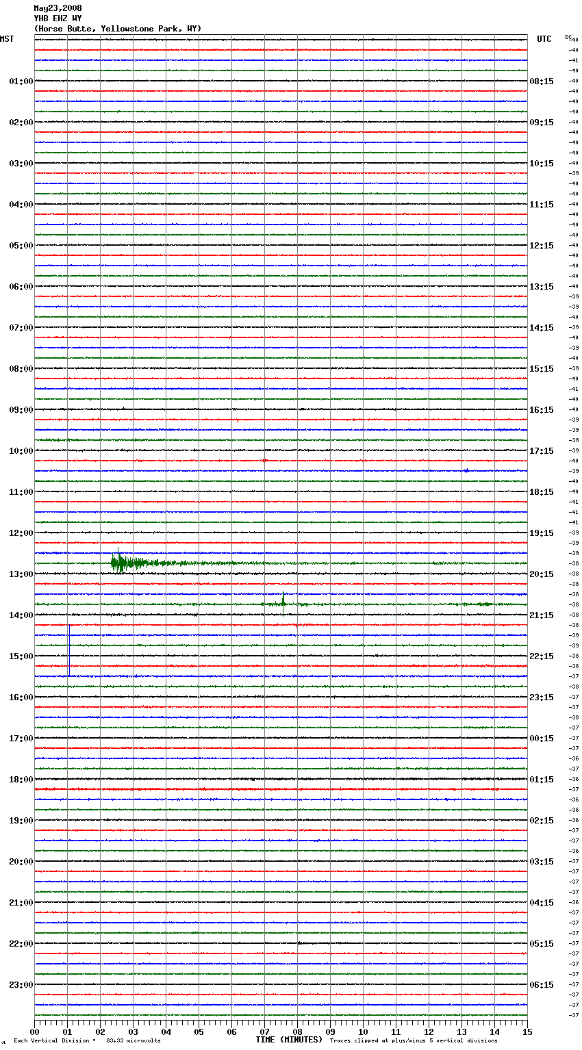Viewport: 582px width, 1050px height.
Task: Click the Each Vertical Division scale note
Action: point(87,1040)
